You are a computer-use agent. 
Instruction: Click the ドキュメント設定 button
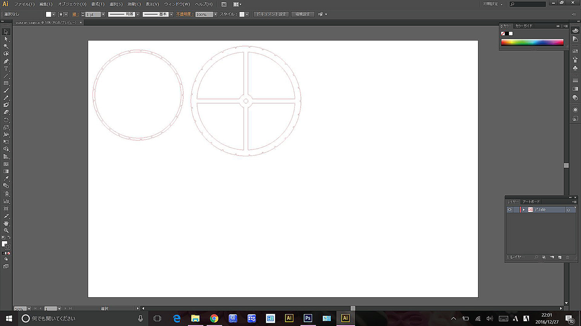coord(271,14)
